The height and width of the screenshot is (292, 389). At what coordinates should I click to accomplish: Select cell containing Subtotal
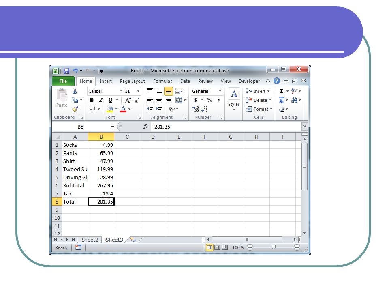(75, 185)
